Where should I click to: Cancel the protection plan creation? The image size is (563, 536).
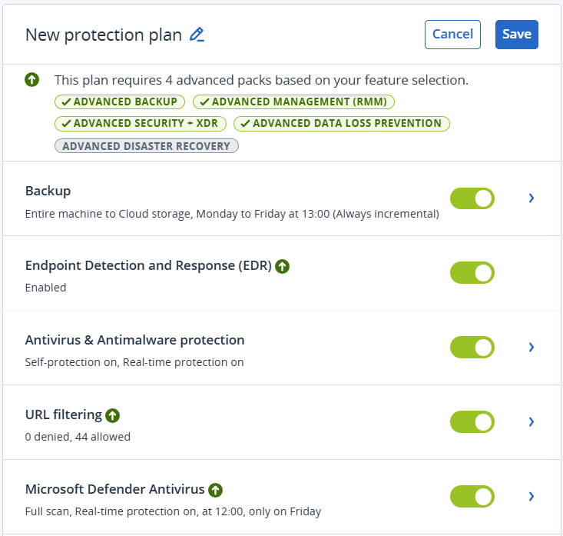(x=452, y=35)
